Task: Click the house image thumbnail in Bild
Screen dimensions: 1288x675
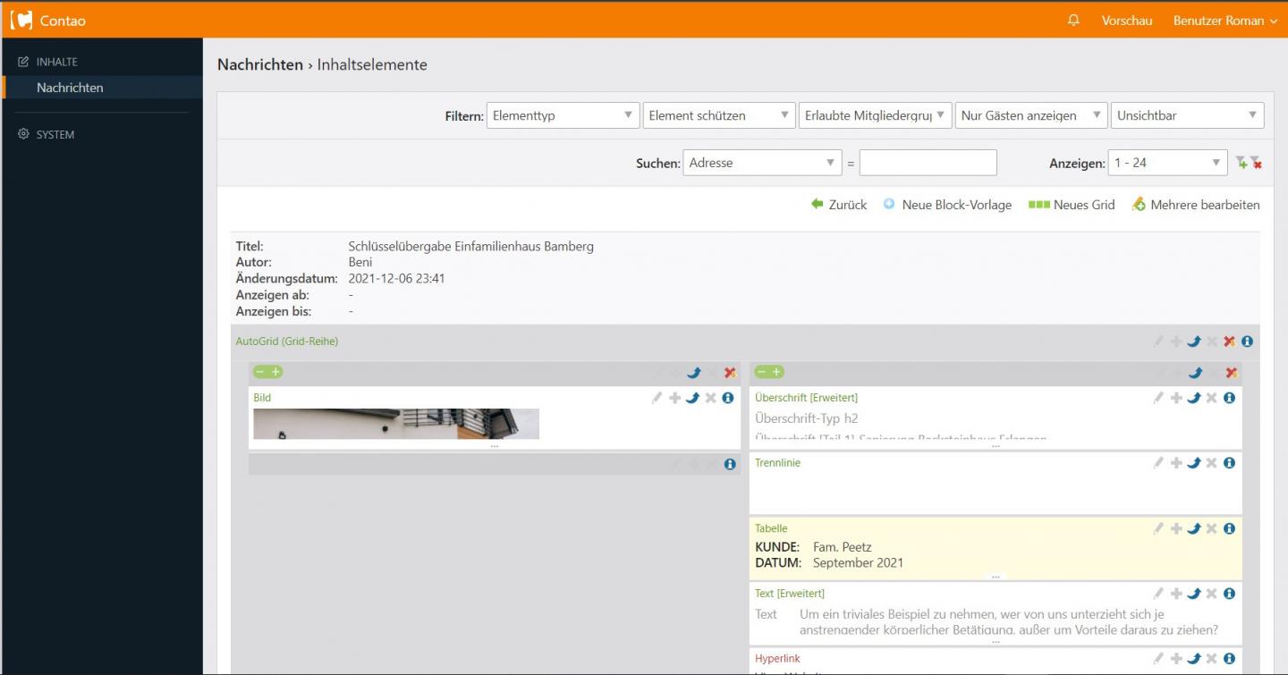Action: pos(396,424)
